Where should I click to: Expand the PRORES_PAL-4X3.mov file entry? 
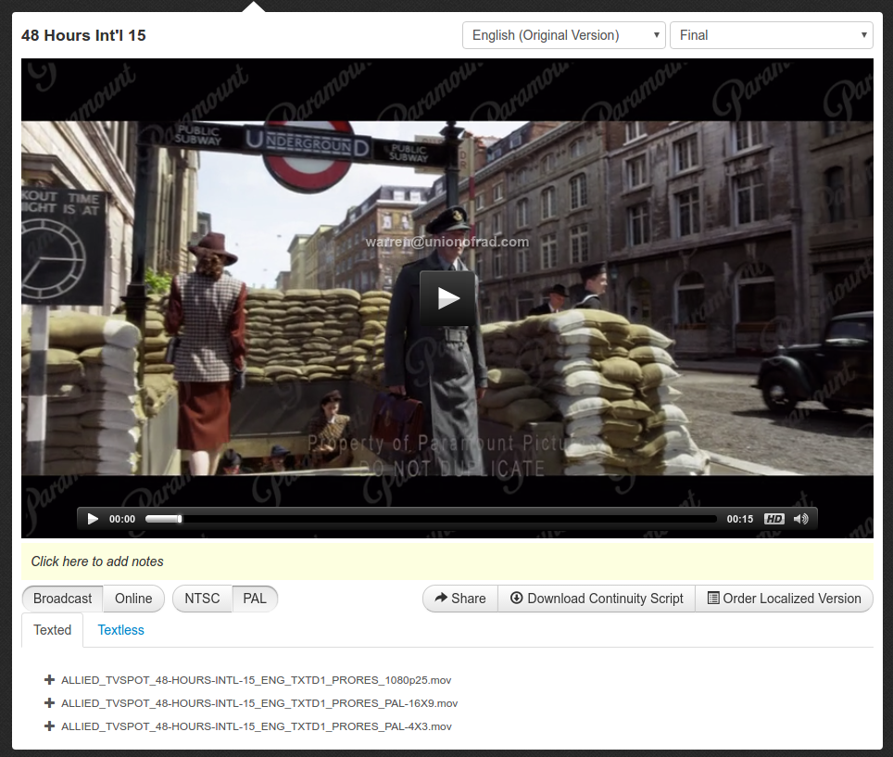[49, 726]
